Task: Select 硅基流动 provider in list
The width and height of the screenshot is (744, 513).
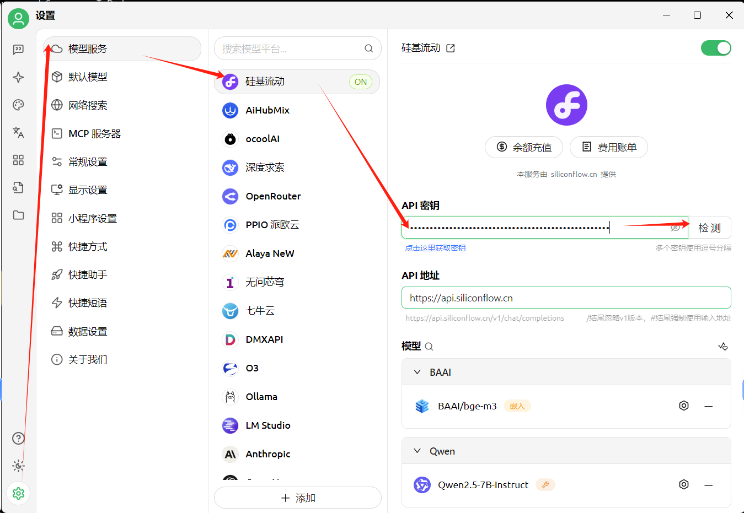Action: coord(297,82)
